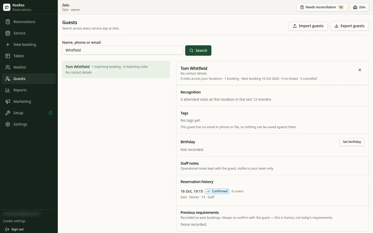Click the Setup wrench icon
This screenshot has width=373, height=233.
8,113
